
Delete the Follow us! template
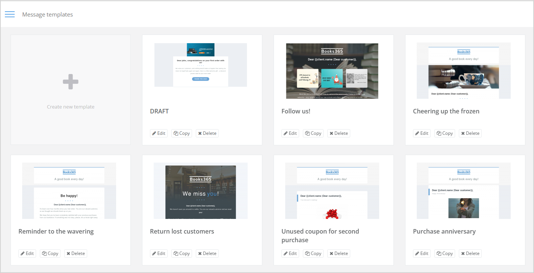(339, 133)
